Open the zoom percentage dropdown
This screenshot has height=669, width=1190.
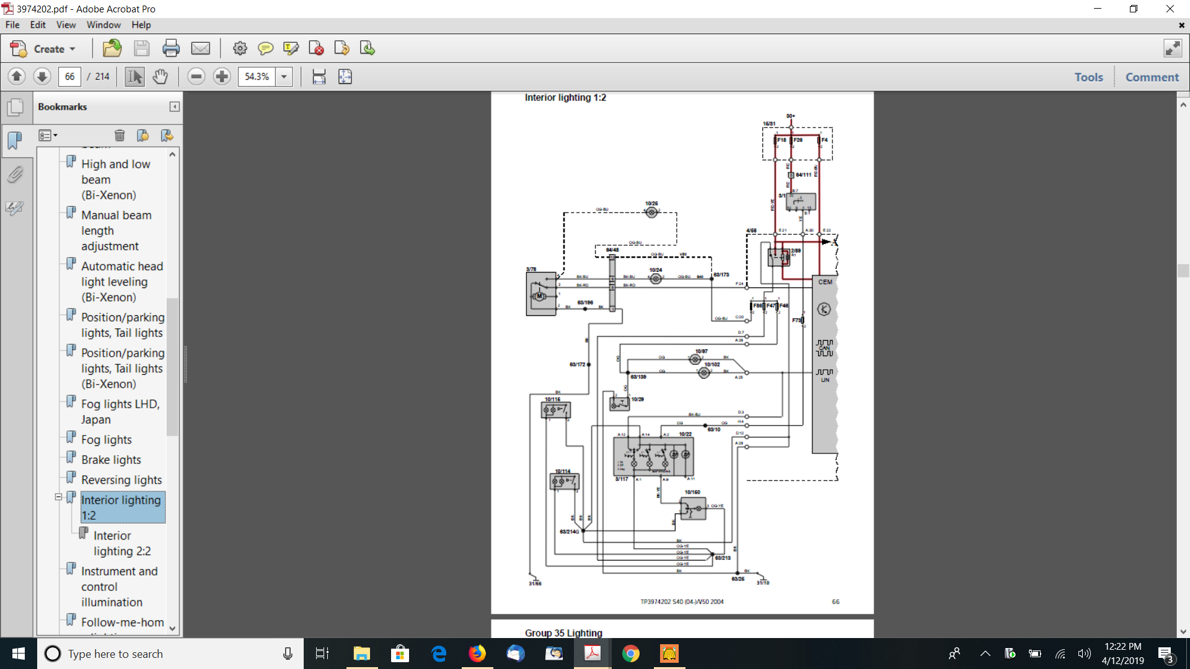(284, 77)
